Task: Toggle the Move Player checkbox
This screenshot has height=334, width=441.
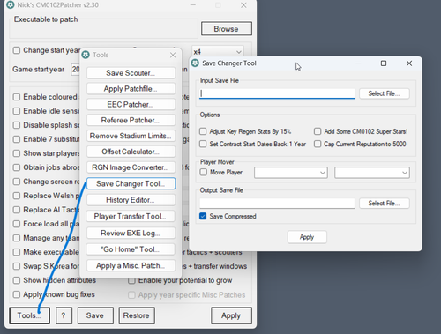Action: (203, 172)
